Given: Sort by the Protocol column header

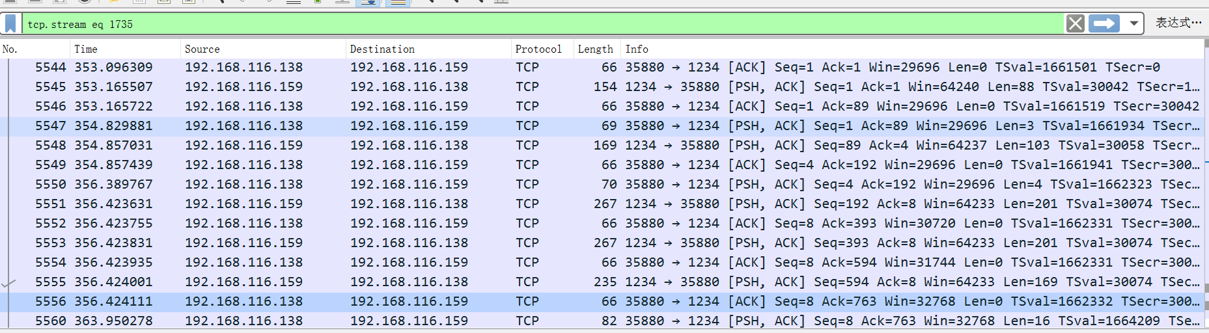Looking at the screenshot, I should 542,49.
